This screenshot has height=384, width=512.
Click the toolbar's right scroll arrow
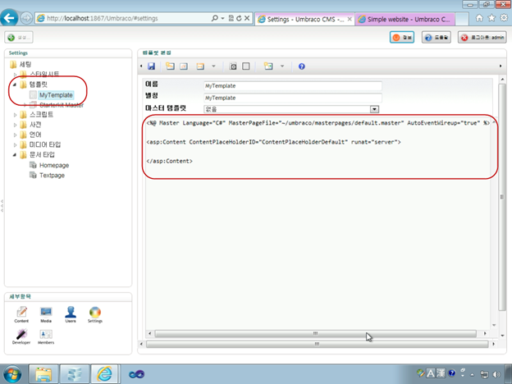click(x=501, y=66)
